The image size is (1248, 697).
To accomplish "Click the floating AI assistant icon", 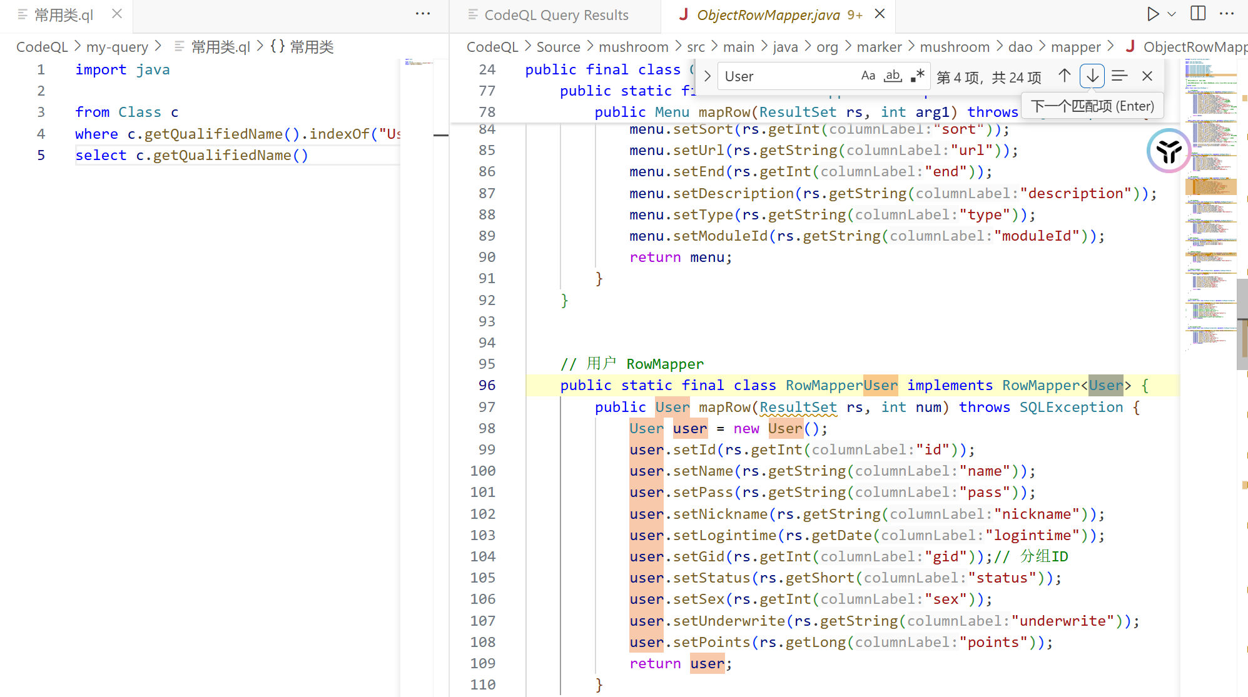I will point(1169,151).
